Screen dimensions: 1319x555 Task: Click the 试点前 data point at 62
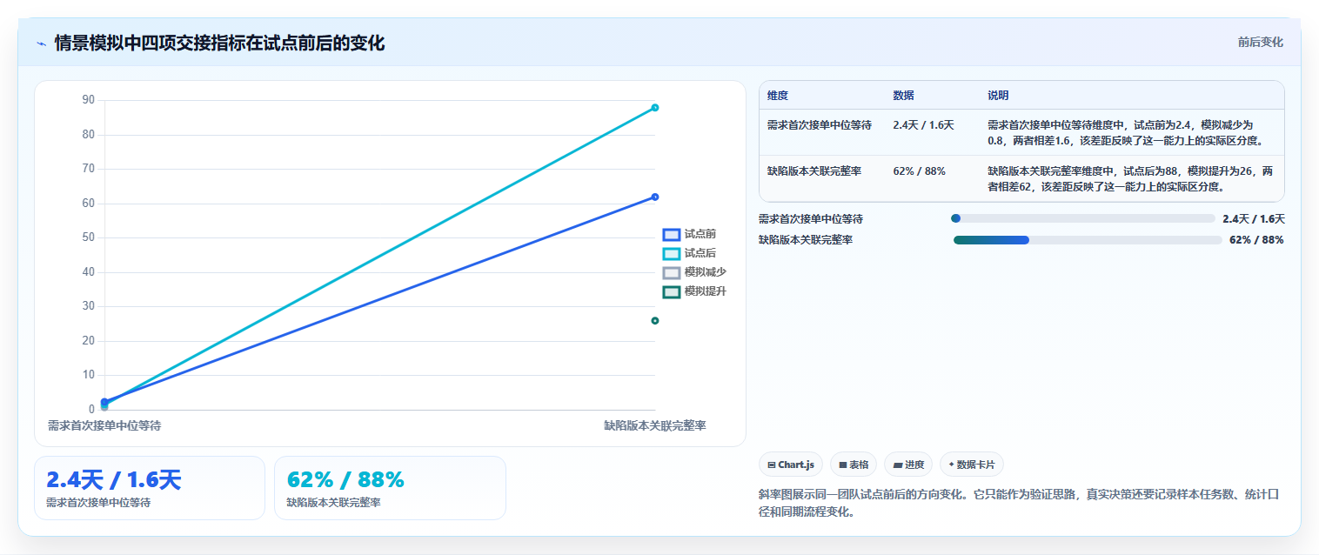(655, 197)
